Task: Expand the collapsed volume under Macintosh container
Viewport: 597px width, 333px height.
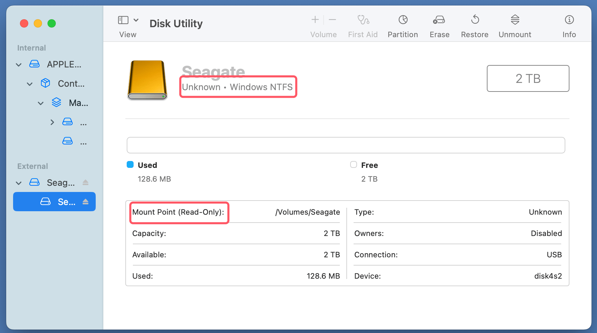Action: pyautogui.click(x=52, y=122)
